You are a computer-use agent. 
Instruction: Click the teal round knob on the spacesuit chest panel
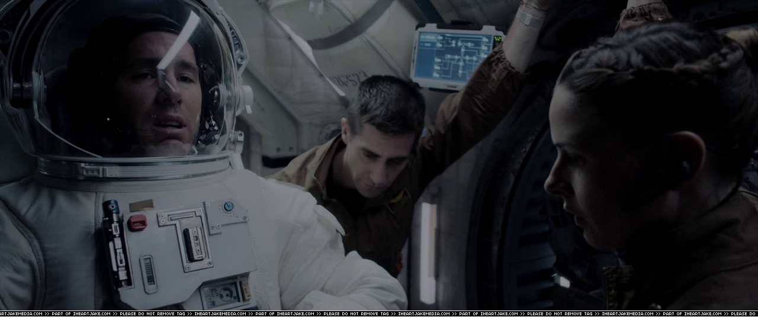coord(228,206)
